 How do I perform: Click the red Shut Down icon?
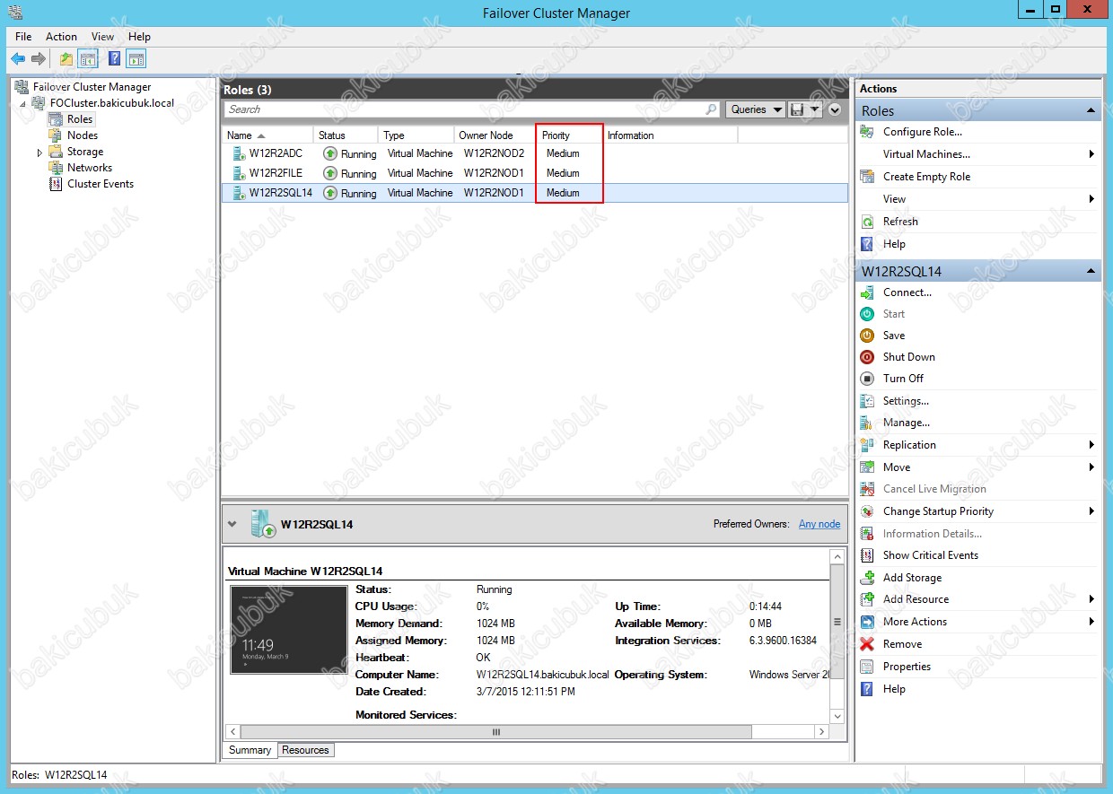click(x=867, y=357)
